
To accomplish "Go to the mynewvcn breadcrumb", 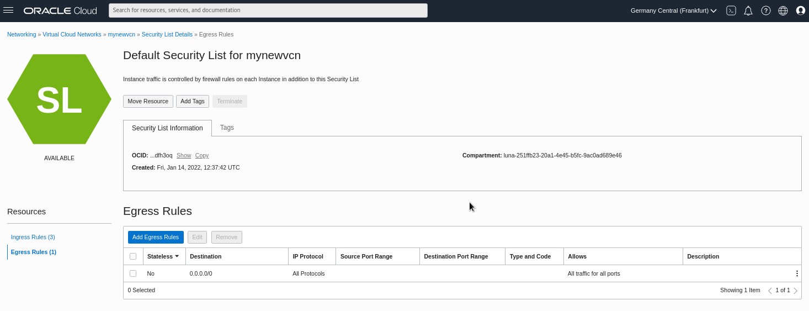I will 121,34.
